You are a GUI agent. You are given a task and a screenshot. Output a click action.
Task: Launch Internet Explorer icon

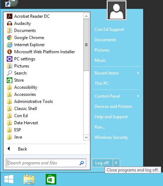pyautogui.click(x=10, y=45)
